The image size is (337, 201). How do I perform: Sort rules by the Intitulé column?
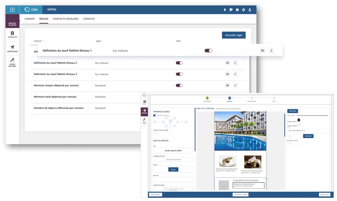tap(38, 41)
